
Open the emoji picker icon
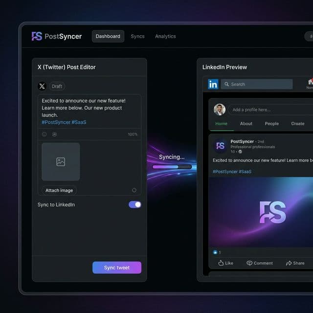coord(45,134)
